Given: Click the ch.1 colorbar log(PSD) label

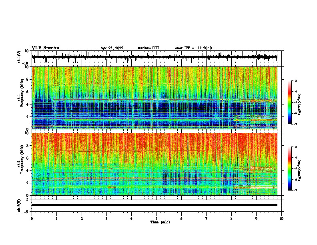Looking at the screenshot, I should [300, 104].
